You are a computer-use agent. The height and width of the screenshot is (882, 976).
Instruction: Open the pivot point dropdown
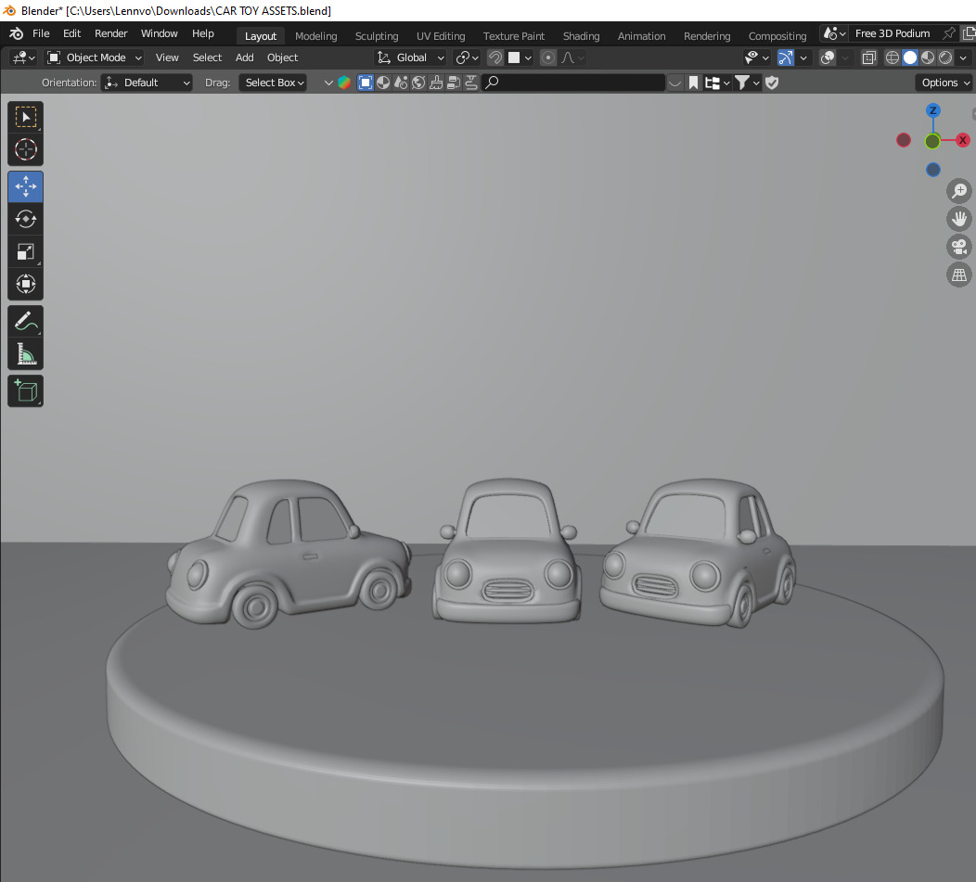[467, 58]
